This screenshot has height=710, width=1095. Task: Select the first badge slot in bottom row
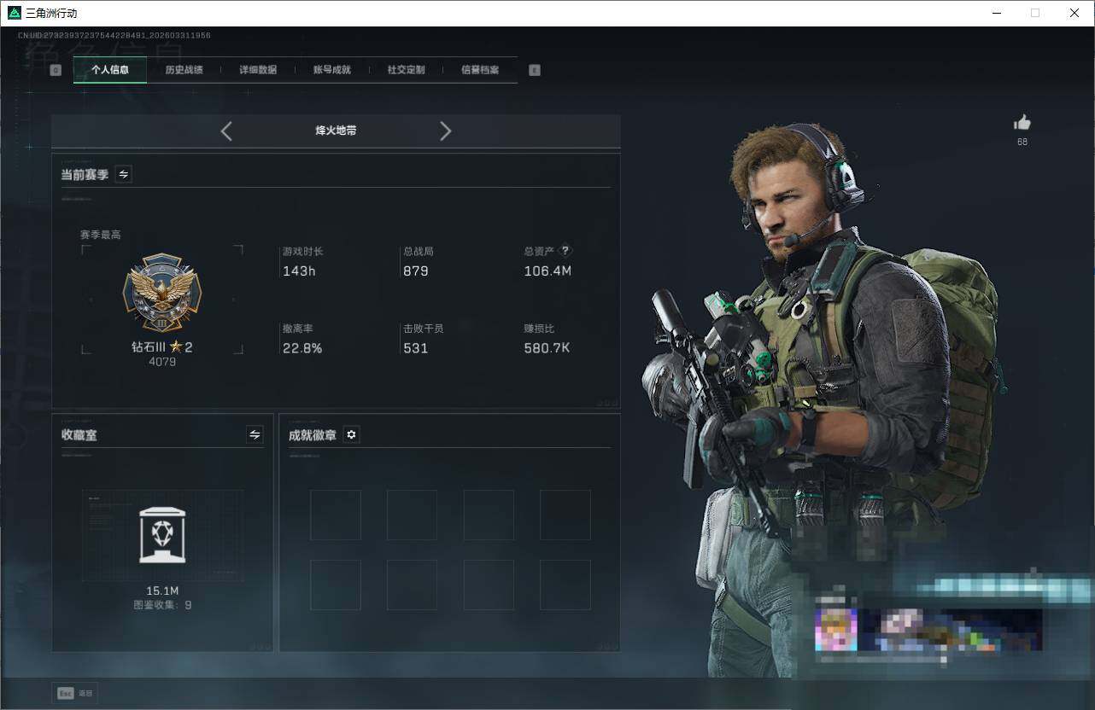pyautogui.click(x=336, y=585)
